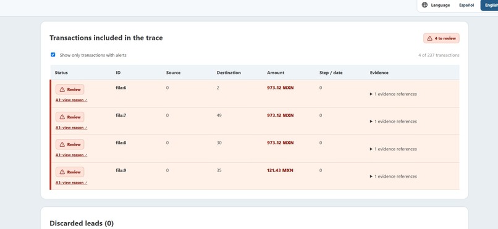Image resolution: width=498 pixels, height=229 pixels.
Task: Click '4 of 237 transactions' count
Action: coord(439,55)
